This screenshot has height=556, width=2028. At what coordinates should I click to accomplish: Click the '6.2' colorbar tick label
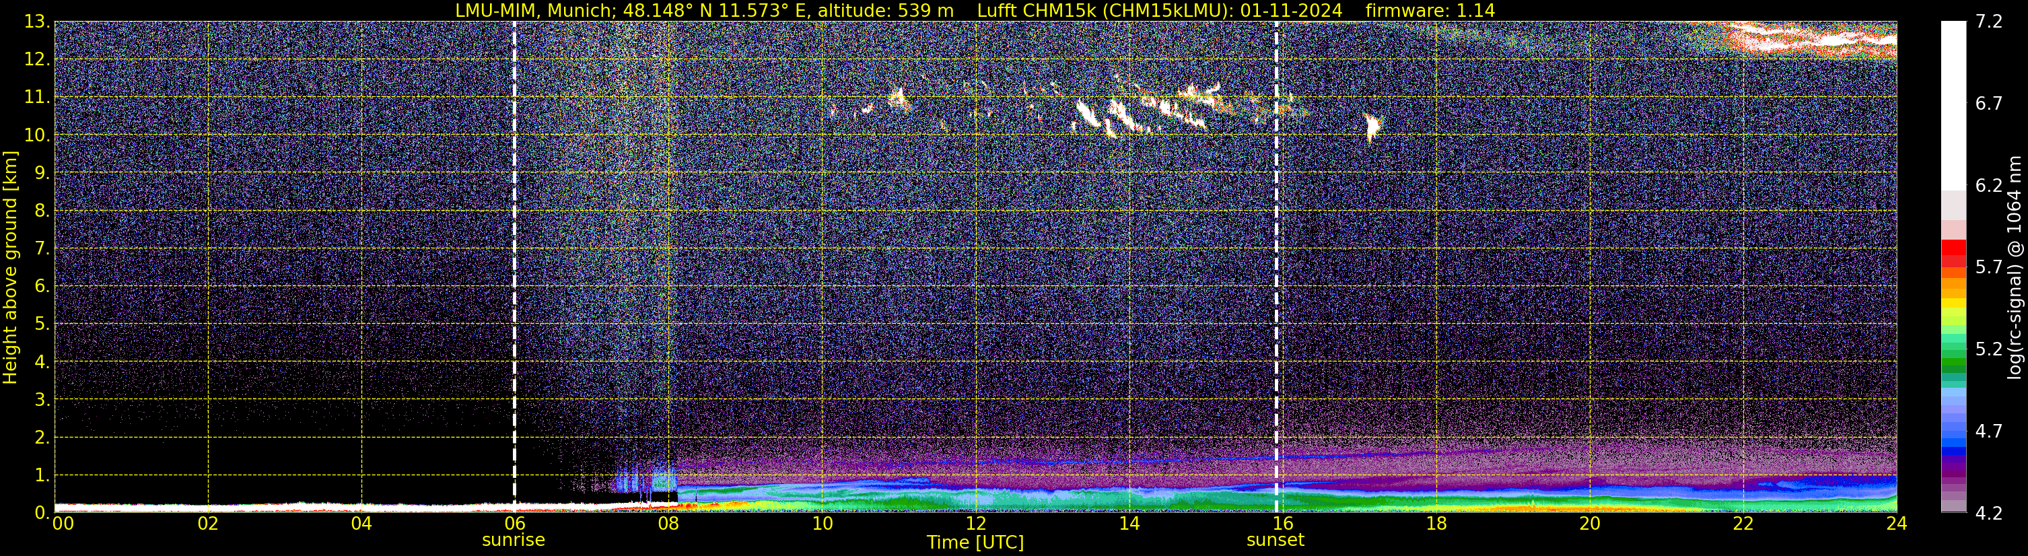[x=1989, y=186]
